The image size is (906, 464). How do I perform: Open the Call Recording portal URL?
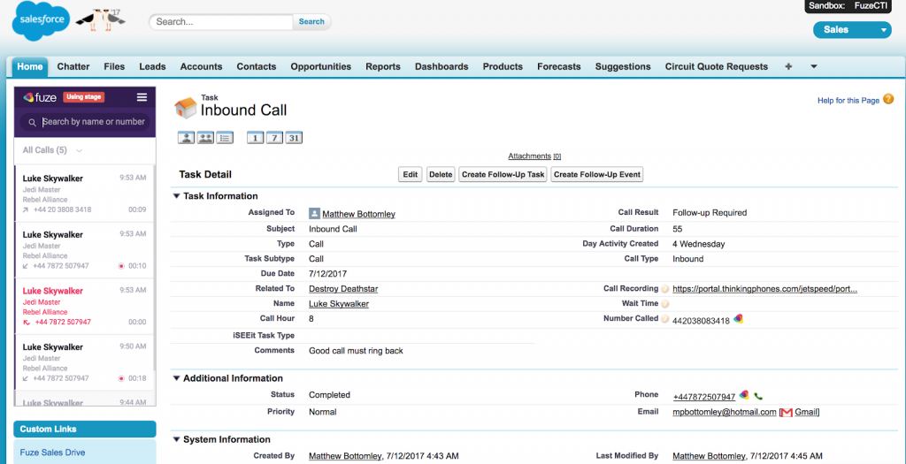765,288
